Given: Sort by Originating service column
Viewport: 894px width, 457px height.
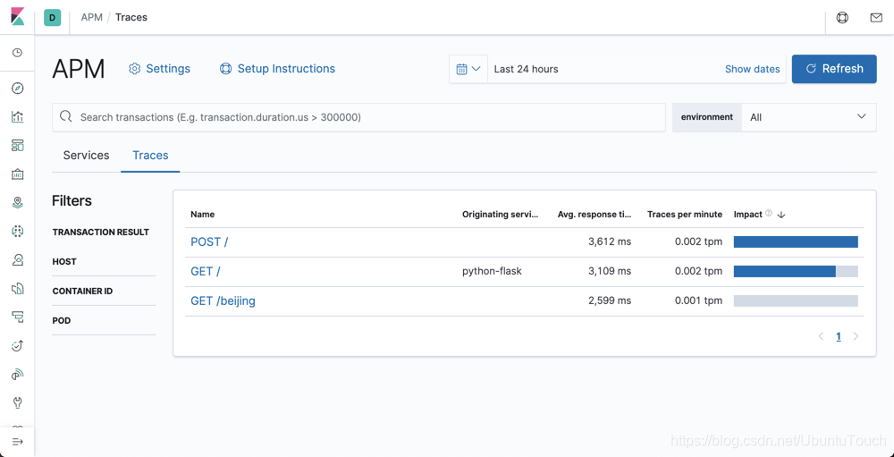Looking at the screenshot, I should coord(500,215).
